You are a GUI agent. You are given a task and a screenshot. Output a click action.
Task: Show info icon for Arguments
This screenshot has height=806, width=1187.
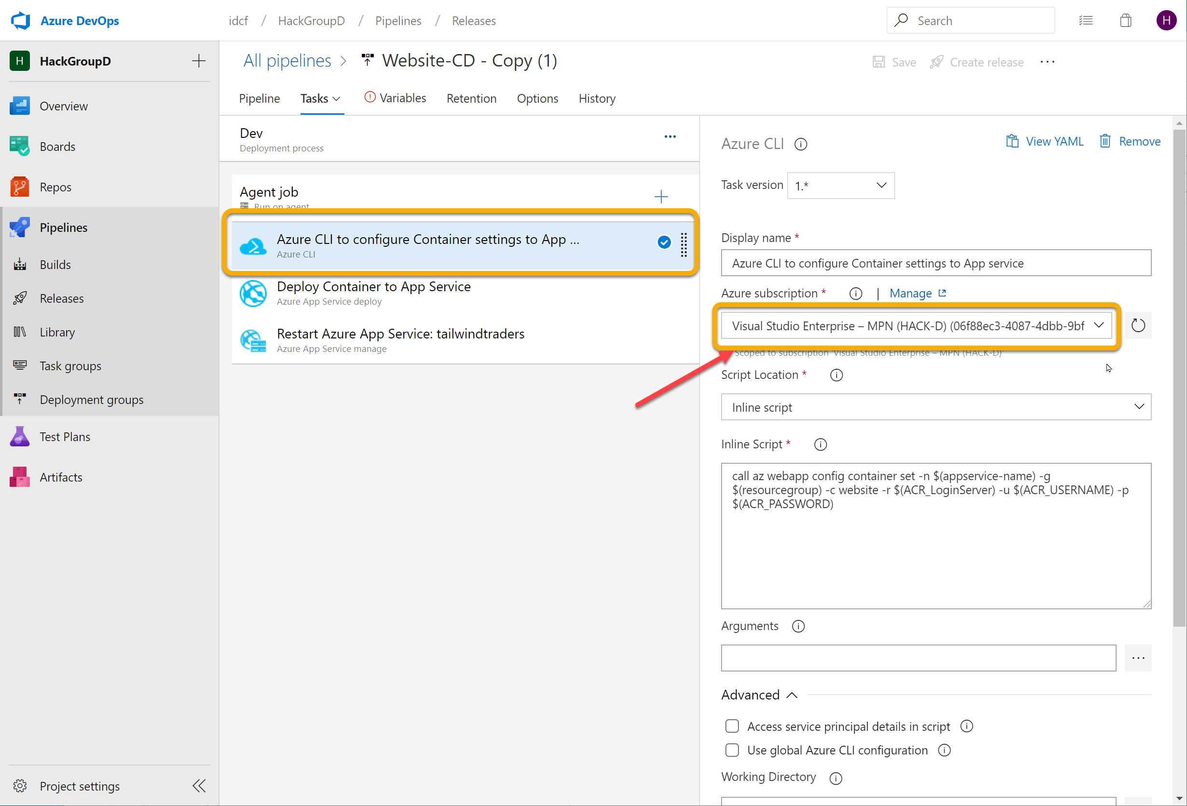click(x=798, y=626)
